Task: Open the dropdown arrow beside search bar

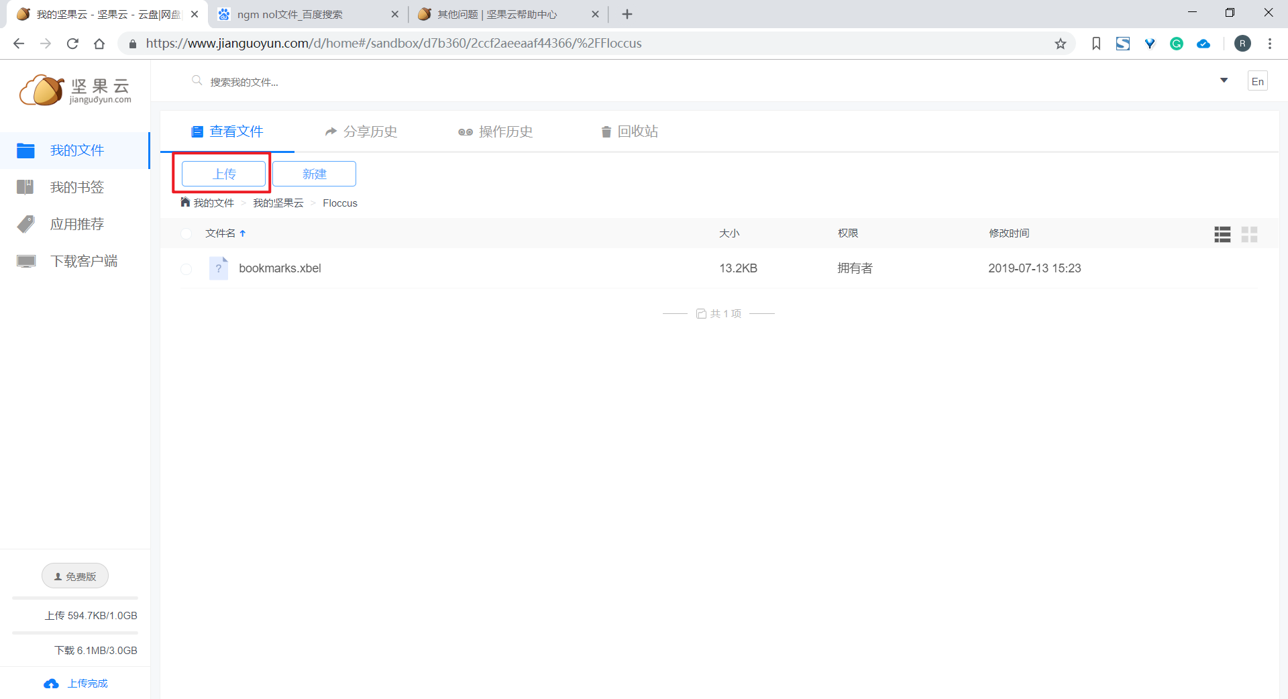Action: [1224, 80]
